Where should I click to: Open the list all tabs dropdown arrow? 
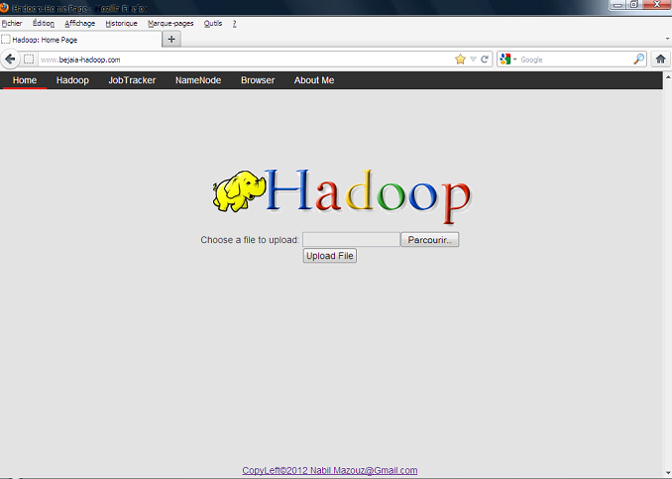pos(667,39)
